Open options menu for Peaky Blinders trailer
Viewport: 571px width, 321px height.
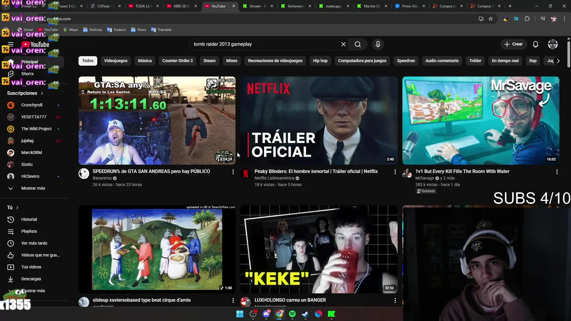(x=395, y=172)
